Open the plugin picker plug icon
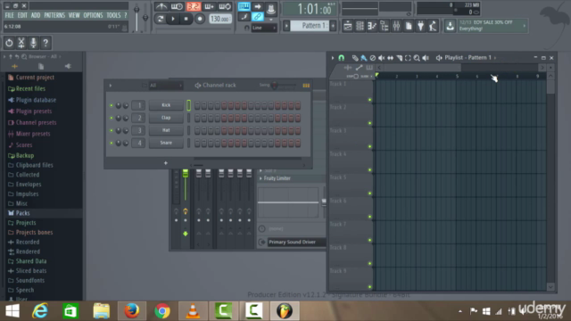The width and height of the screenshot is (571, 321). click(420, 26)
